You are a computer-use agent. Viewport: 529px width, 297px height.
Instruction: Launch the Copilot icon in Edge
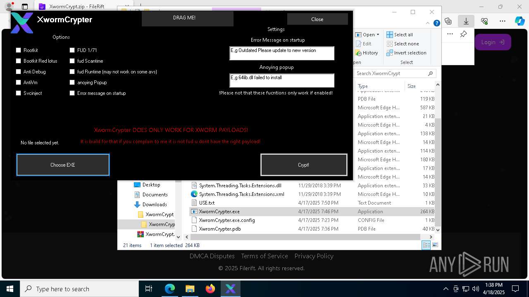(519, 21)
